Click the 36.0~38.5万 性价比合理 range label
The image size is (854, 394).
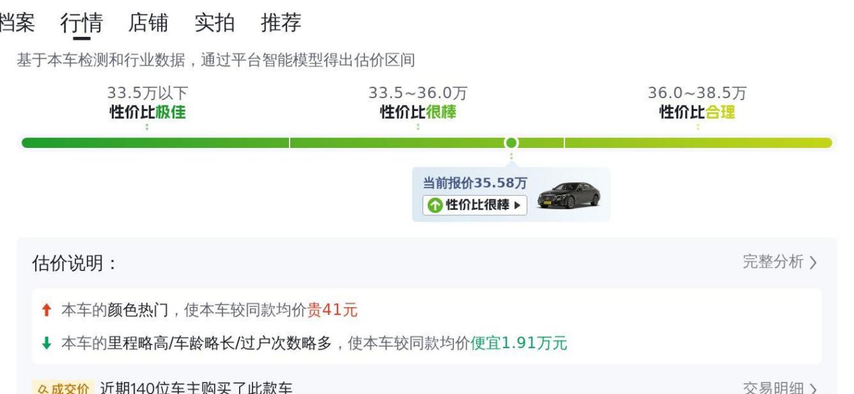click(697, 103)
